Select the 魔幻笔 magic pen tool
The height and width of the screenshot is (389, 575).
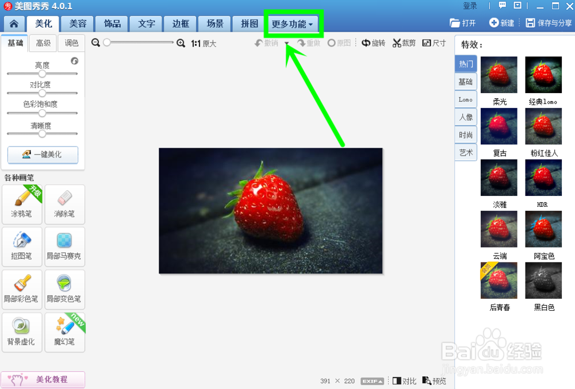[64, 332]
